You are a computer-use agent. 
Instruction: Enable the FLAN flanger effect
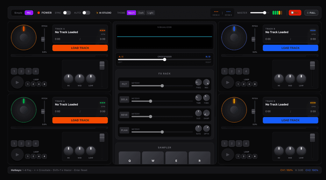[x=124, y=130]
